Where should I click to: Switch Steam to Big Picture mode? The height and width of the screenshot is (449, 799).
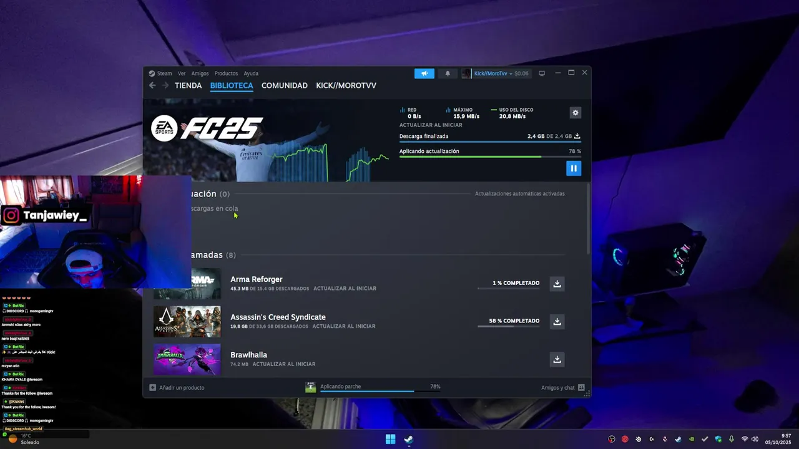(542, 73)
